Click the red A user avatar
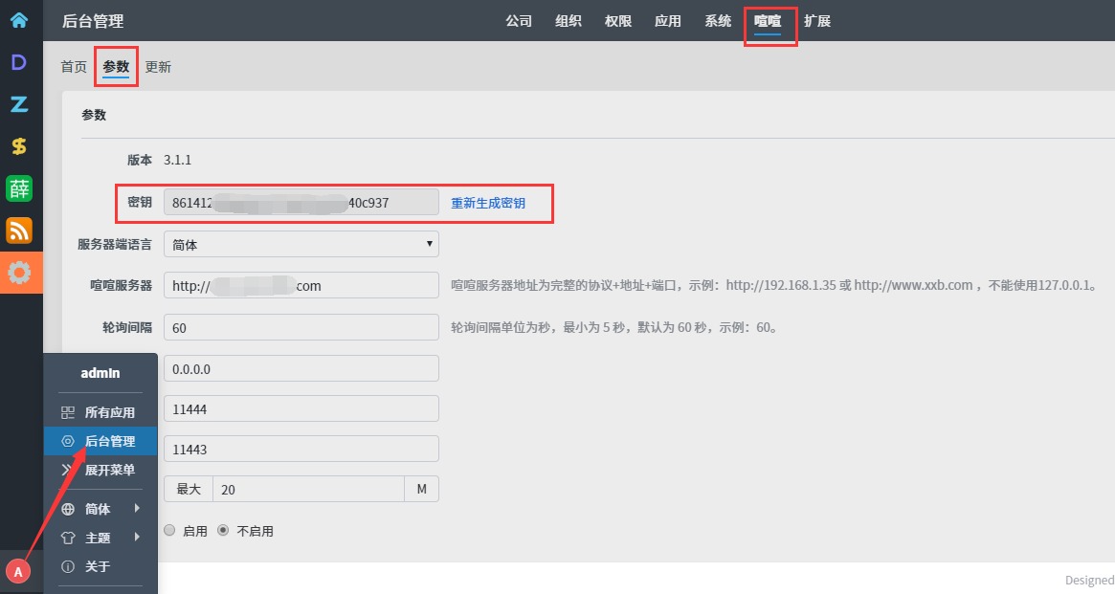 tap(18, 571)
